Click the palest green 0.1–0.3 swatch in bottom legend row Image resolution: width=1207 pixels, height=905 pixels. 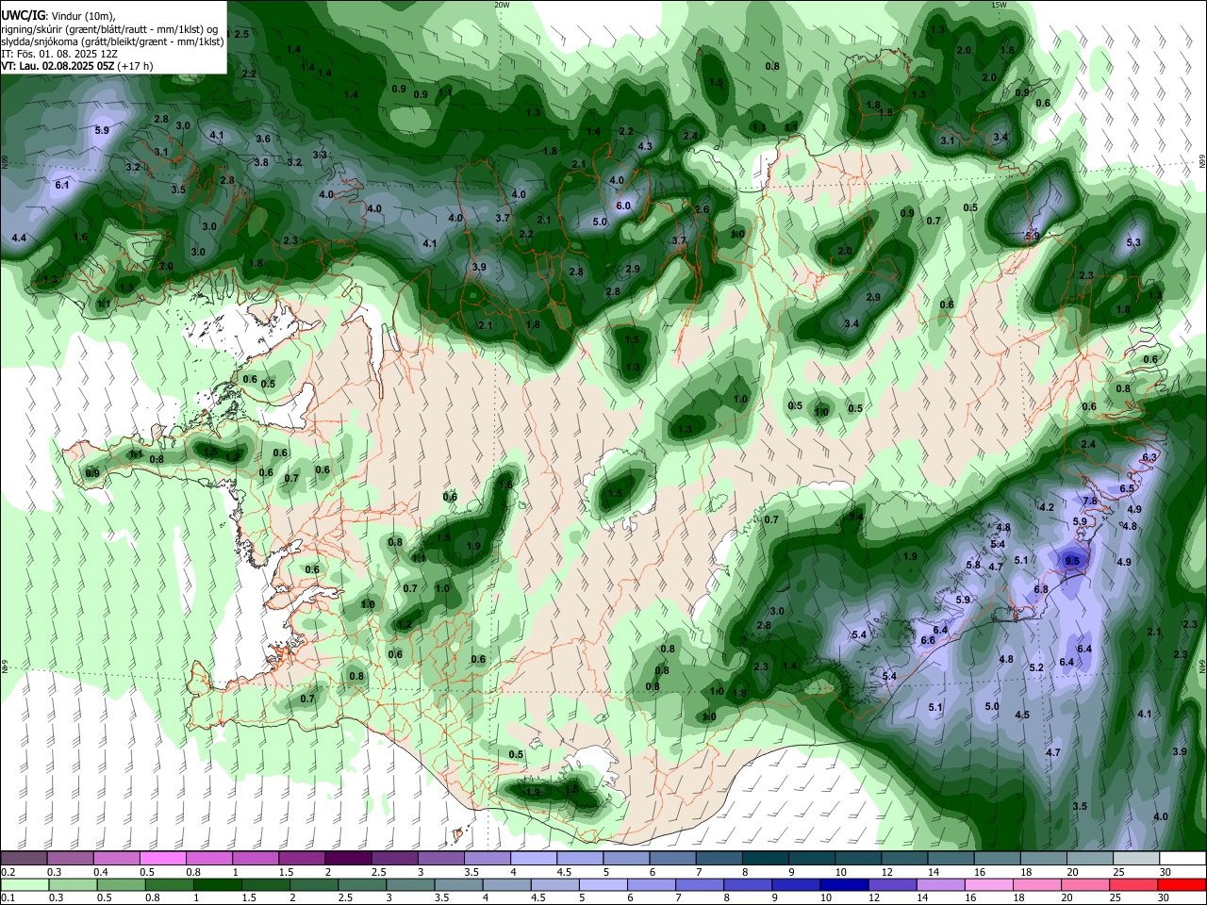click(x=25, y=884)
